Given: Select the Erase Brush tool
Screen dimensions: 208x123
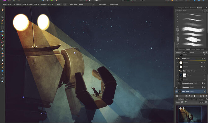Looking at the screenshot, I should [x=3, y=46].
